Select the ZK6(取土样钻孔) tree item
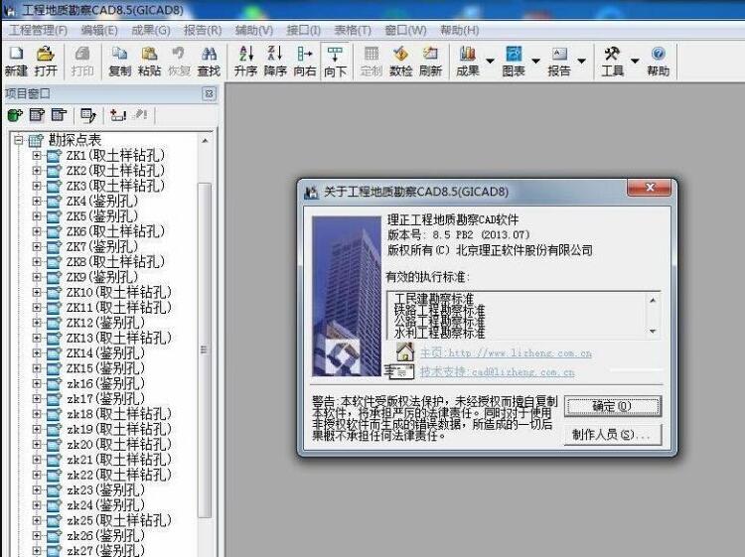The image size is (745, 557). (x=115, y=231)
